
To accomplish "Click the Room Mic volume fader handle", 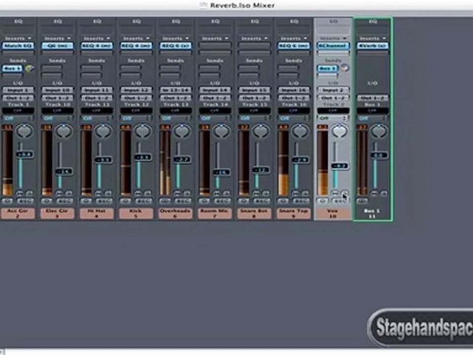I will [221, 173].
